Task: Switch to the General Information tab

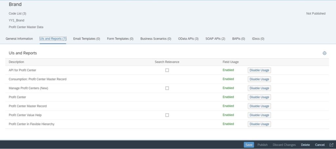Action: pyautogui.click(x=19, y=39)
